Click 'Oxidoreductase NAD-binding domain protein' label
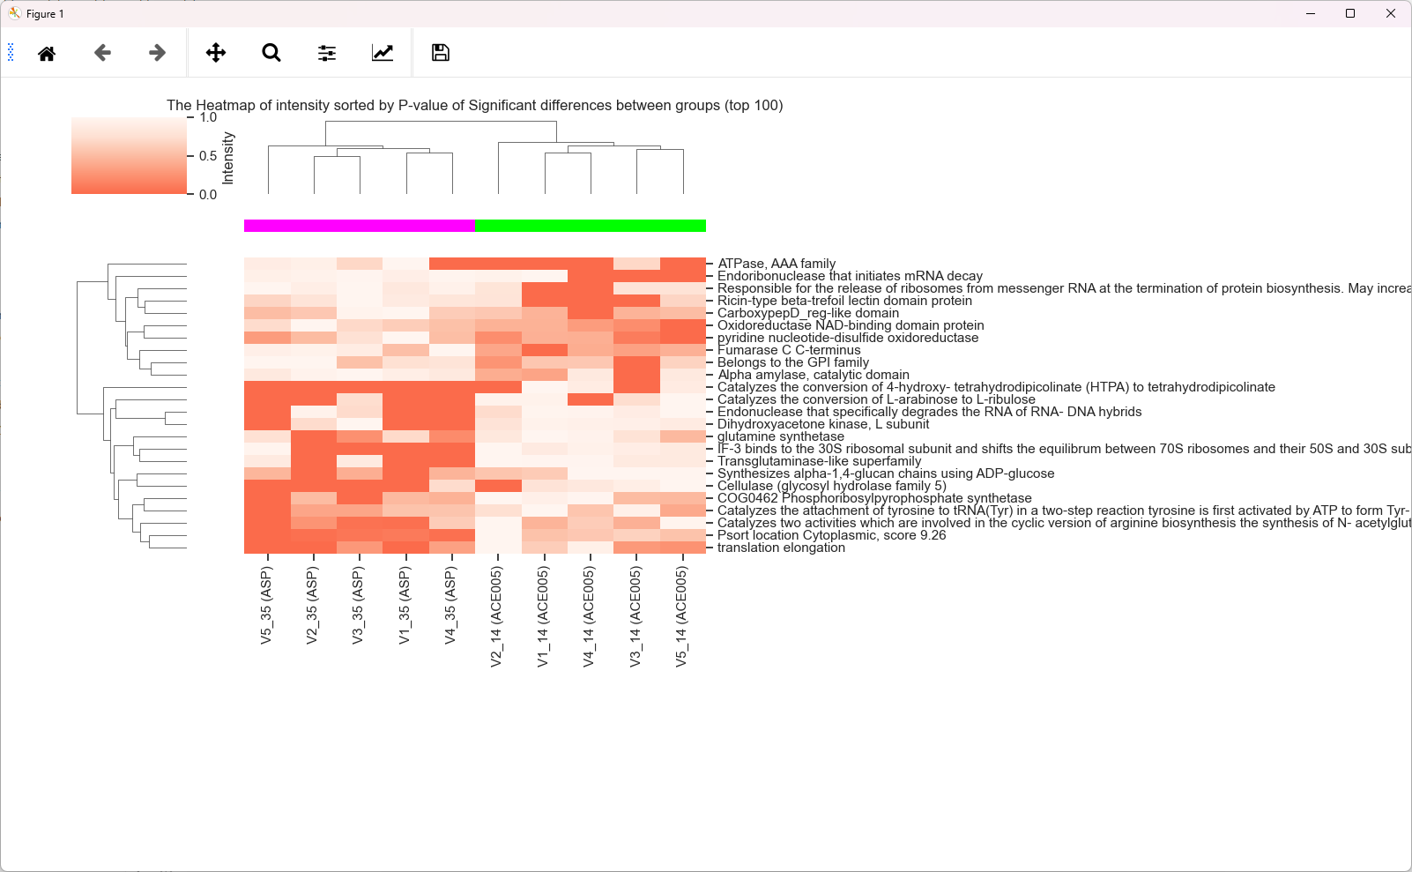This screenshot has height=872, width=1412. [x=851, y=325]
